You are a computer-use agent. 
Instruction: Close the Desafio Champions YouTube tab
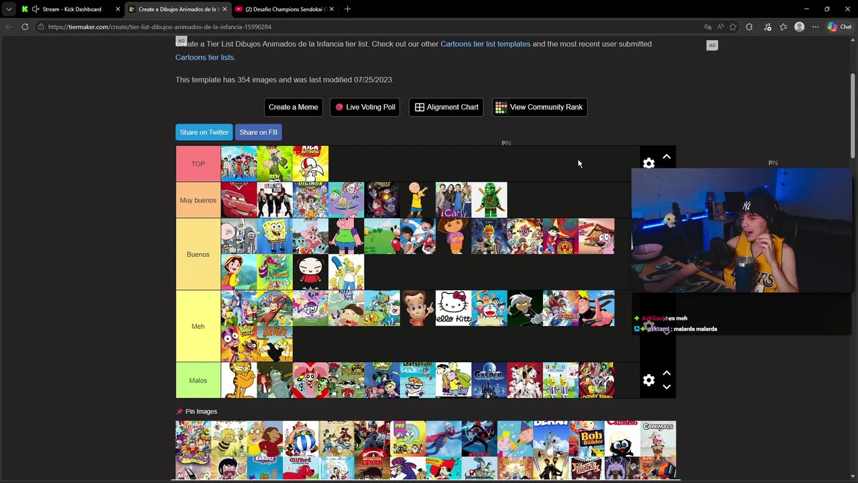(332, 9)
